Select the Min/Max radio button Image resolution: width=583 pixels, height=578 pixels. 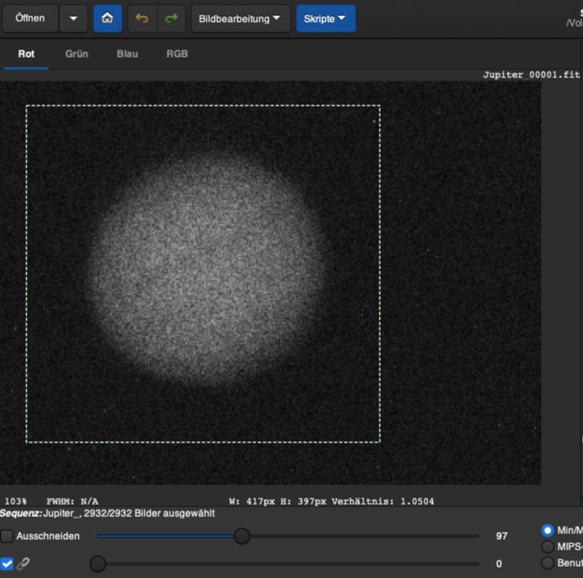(x=547, y=531)
